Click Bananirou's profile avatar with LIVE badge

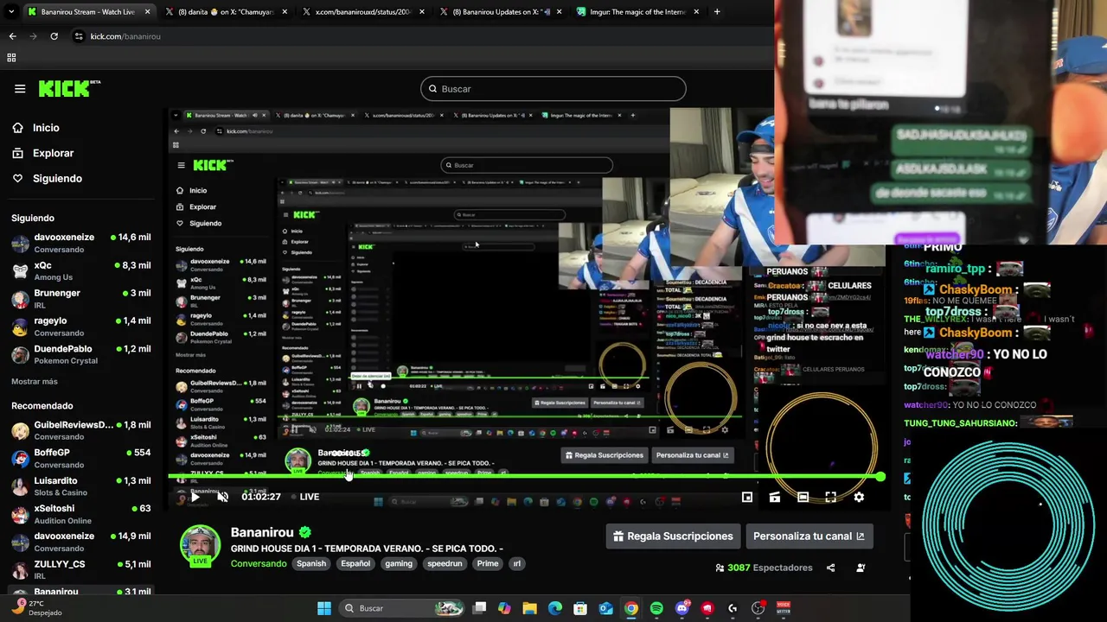(200, 546)
